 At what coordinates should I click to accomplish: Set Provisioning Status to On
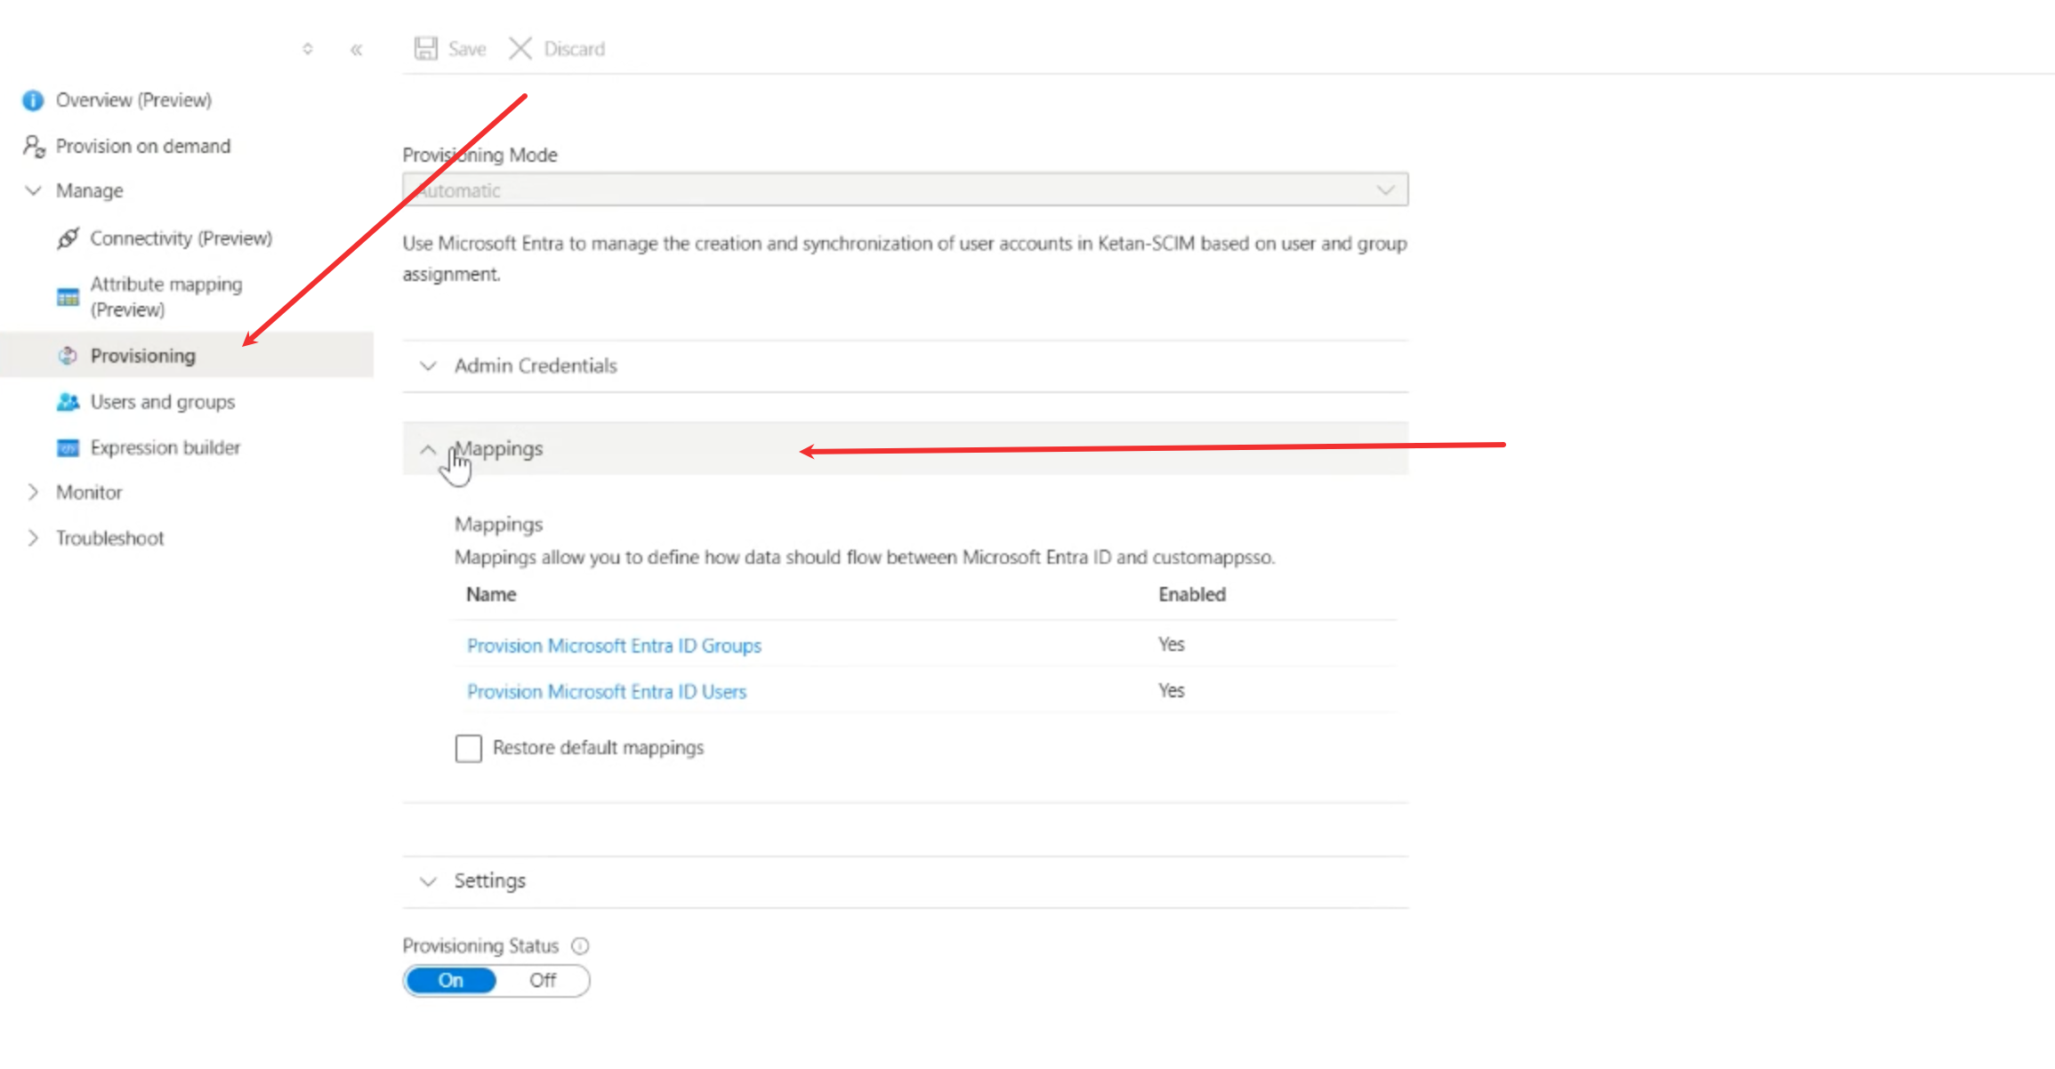click(450, 980)
